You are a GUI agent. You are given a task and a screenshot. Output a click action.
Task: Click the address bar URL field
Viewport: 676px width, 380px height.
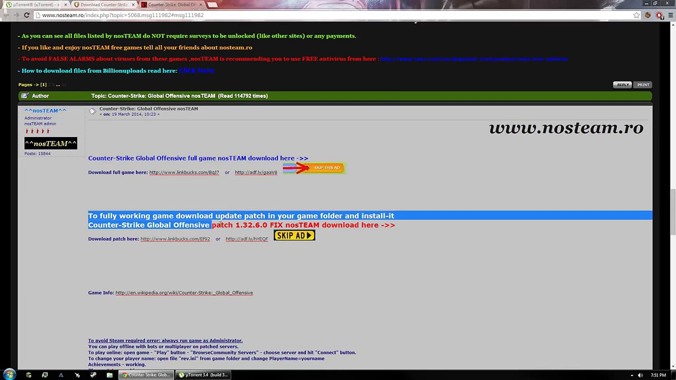[x=334, y=15]
